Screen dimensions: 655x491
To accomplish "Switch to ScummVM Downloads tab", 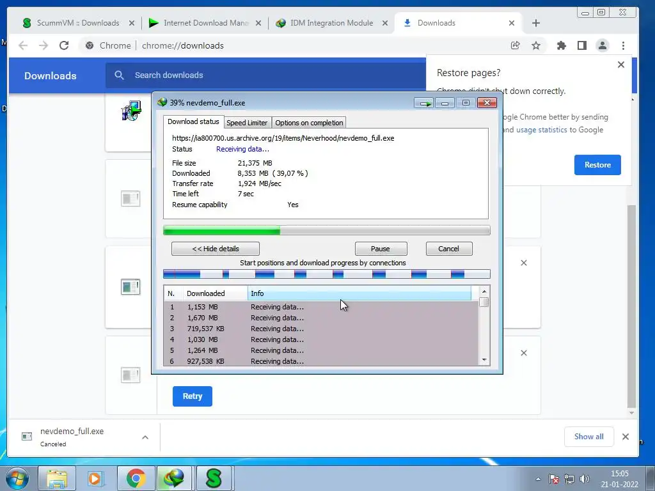I will pyautogui.click(x=77, y=23).
